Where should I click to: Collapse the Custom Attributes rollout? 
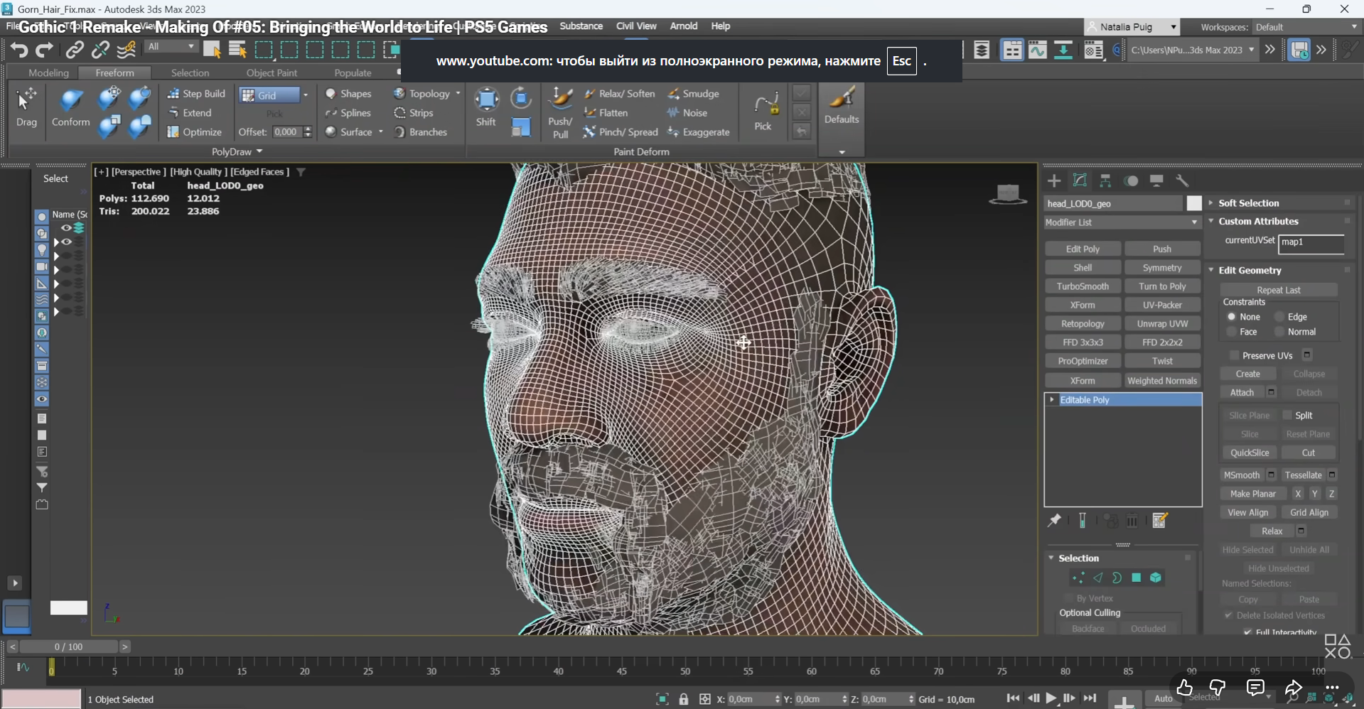click(1258, 222)
